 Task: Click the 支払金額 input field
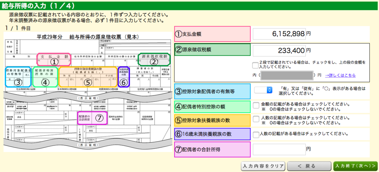[x=279, y=34]
